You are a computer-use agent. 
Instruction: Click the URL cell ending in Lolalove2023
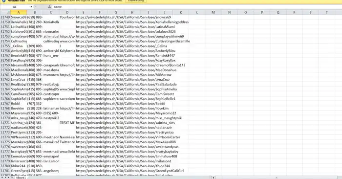click(126, 31)
